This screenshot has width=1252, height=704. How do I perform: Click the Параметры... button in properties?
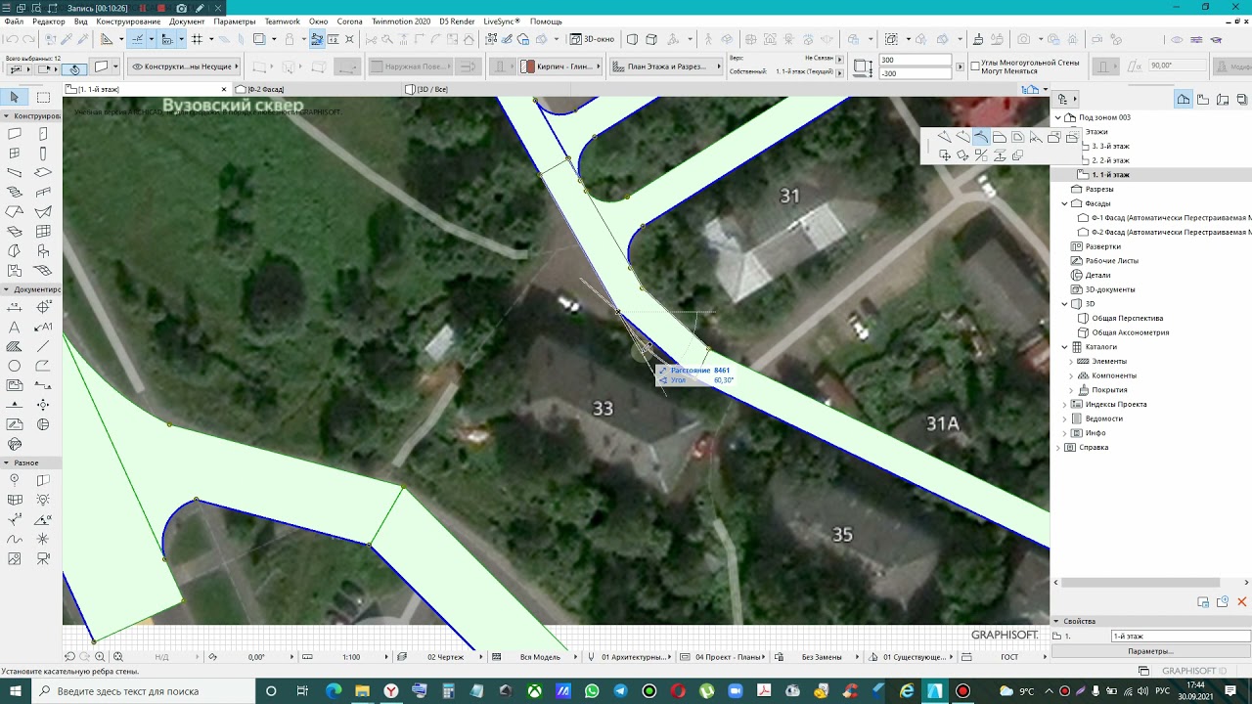tap(1149, 651)
